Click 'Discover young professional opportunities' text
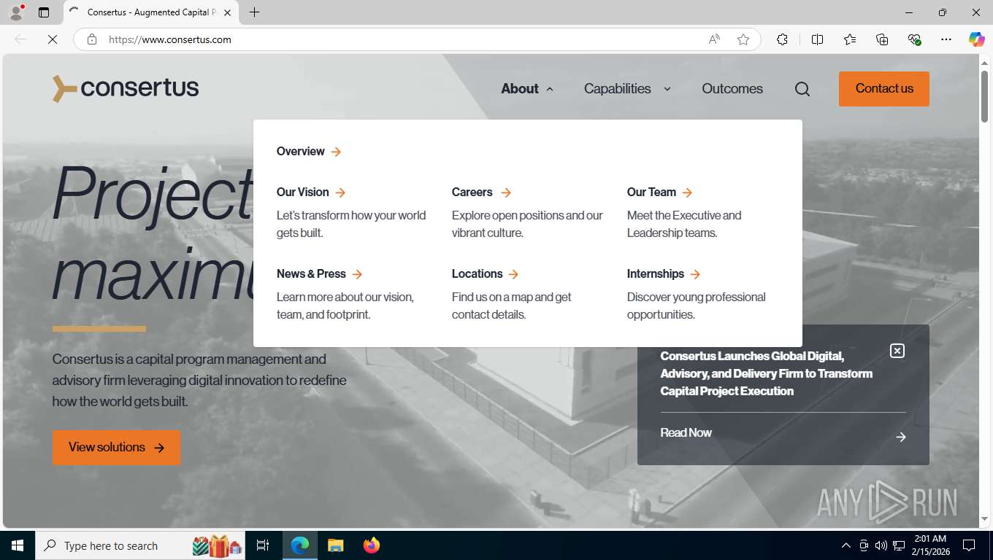This screenshot has height=560, width=993. tap(697, 306)
